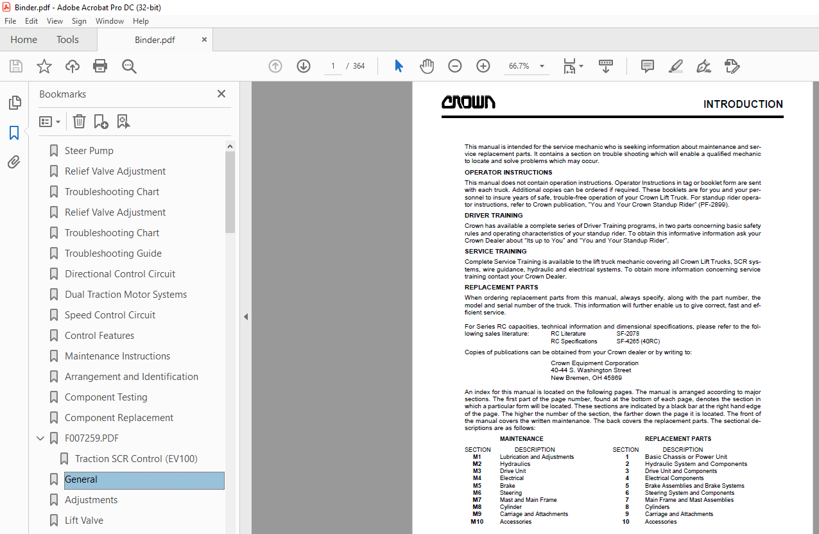The width and height of the screenshot is (819, 534).
Task: Jump to Dual Traction Motor Systems
Action: click(x=126, y=295)
